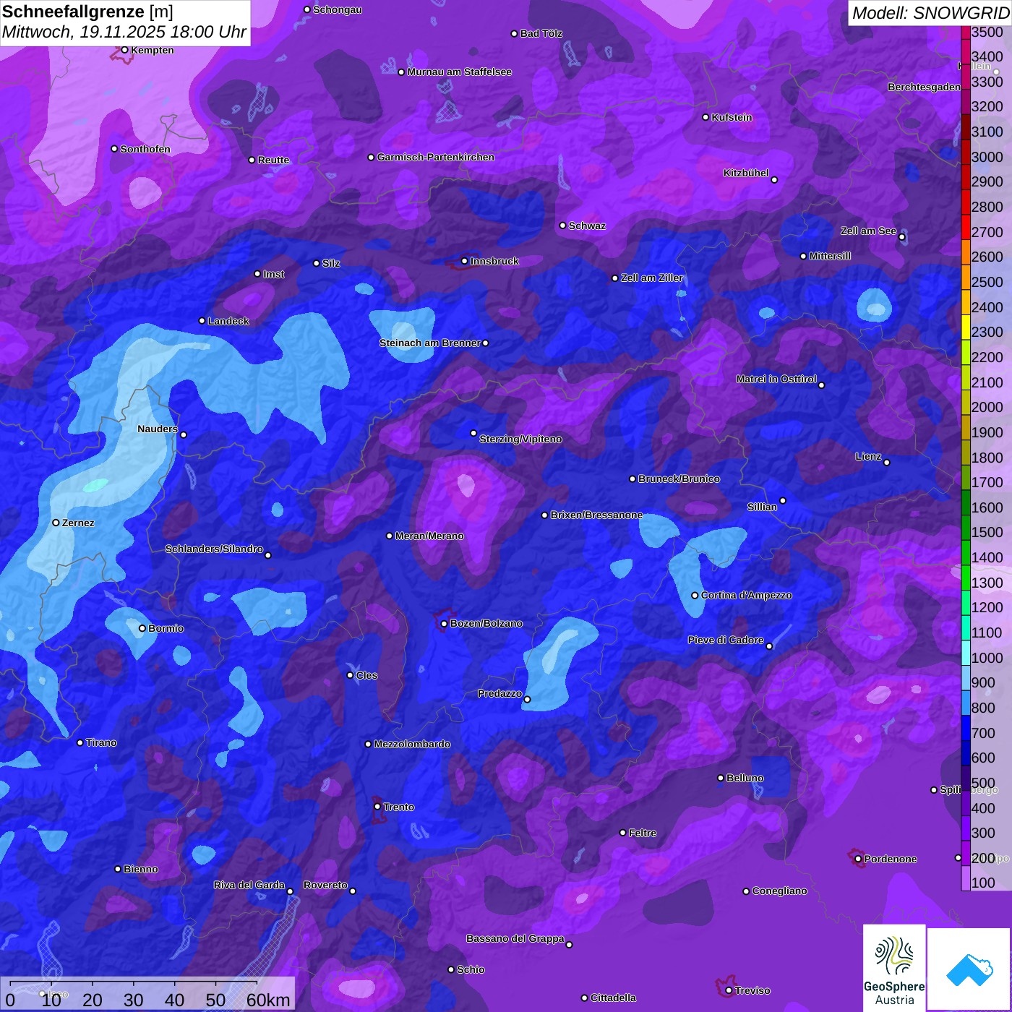This screenshot has height=1012, width=1012.
Task: Click the Schlanders/Silandro label
Action: [214, 549]
